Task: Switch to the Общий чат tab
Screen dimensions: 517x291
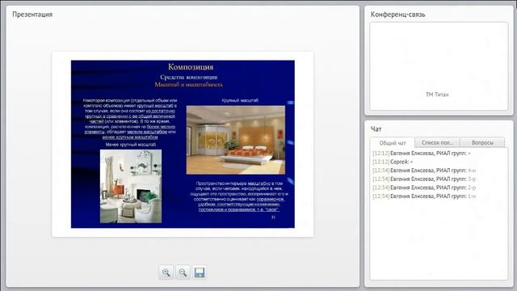Action: pyautogui.click(x=393, y=143)
